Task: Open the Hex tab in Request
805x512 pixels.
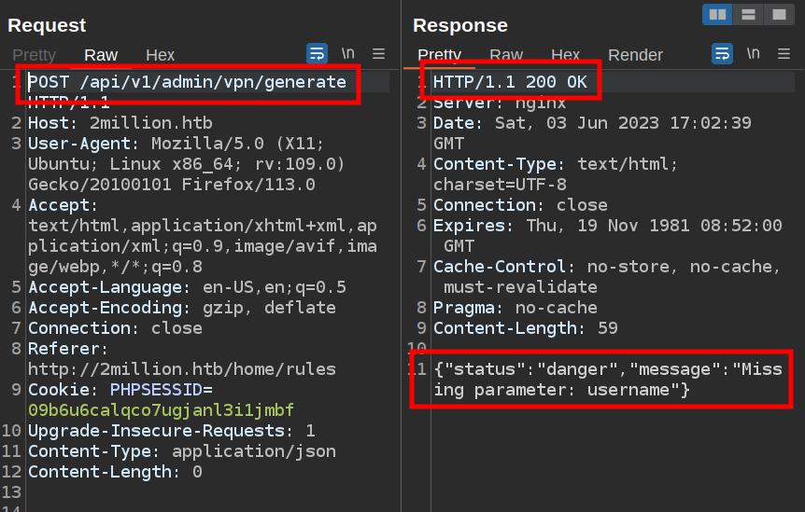Action: click(x=160, y=55)
